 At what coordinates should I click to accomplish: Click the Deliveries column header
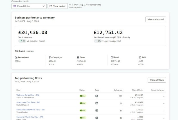118,90
